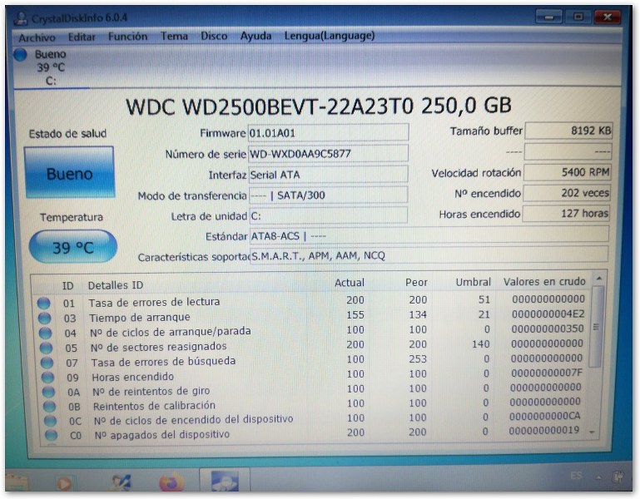
Task: Click the rotation speed field 5400 RPM
Action: (x=568, y=172)
